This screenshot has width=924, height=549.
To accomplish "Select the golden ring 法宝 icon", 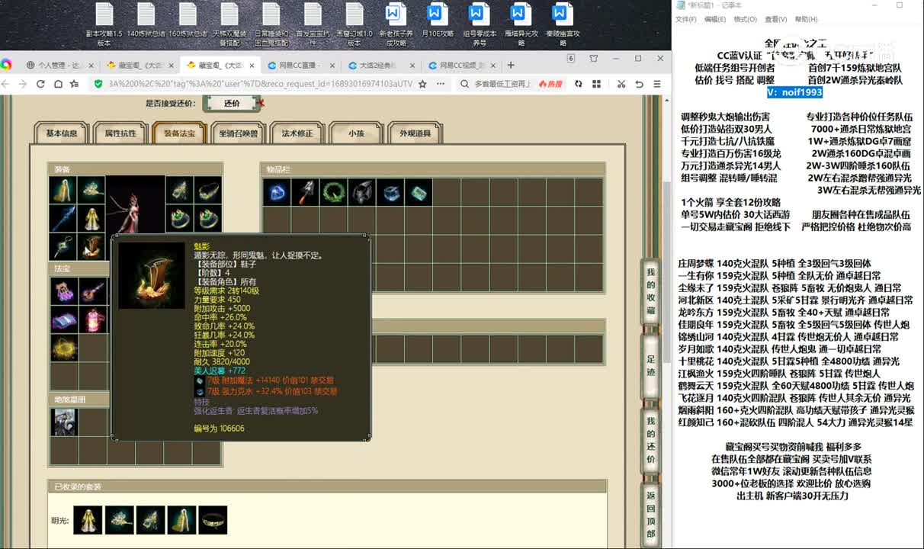I will click(63, 347).
